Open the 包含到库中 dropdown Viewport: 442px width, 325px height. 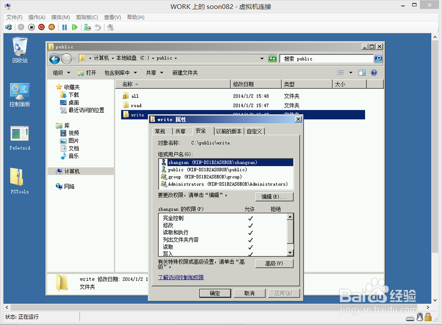tap(121, 73)
